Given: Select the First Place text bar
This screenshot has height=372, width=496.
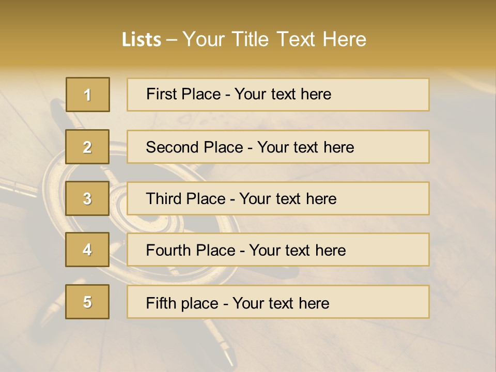Looking at the screenshot, I should [x=278, y=95].
